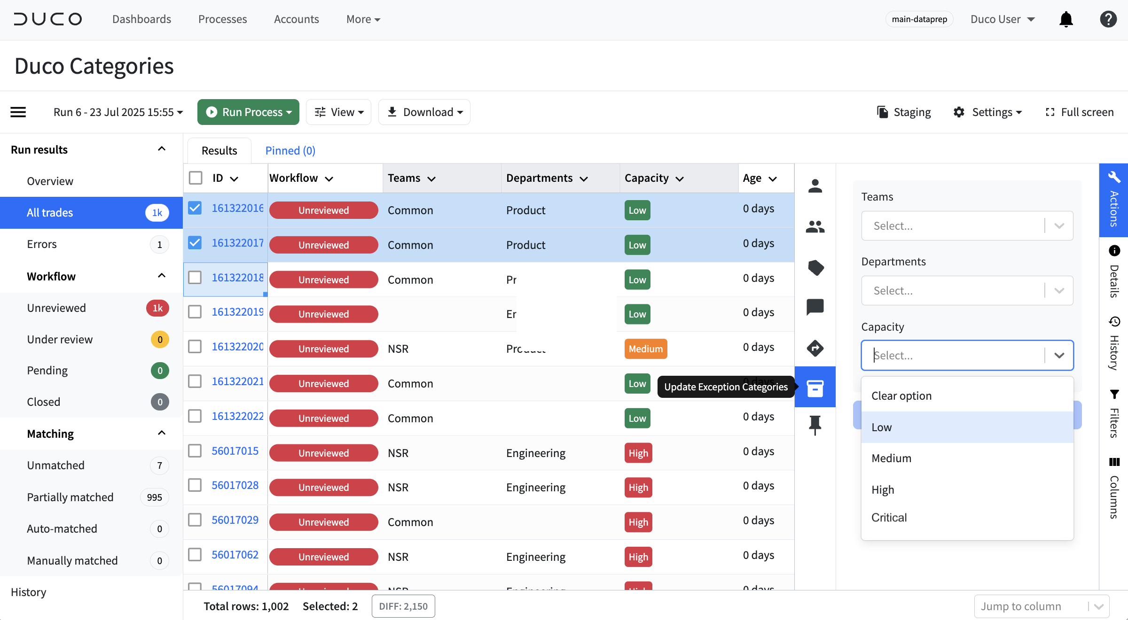Collapse the Workflow sidebar section
Screen dimensions: 1128x620
(162, 276)
